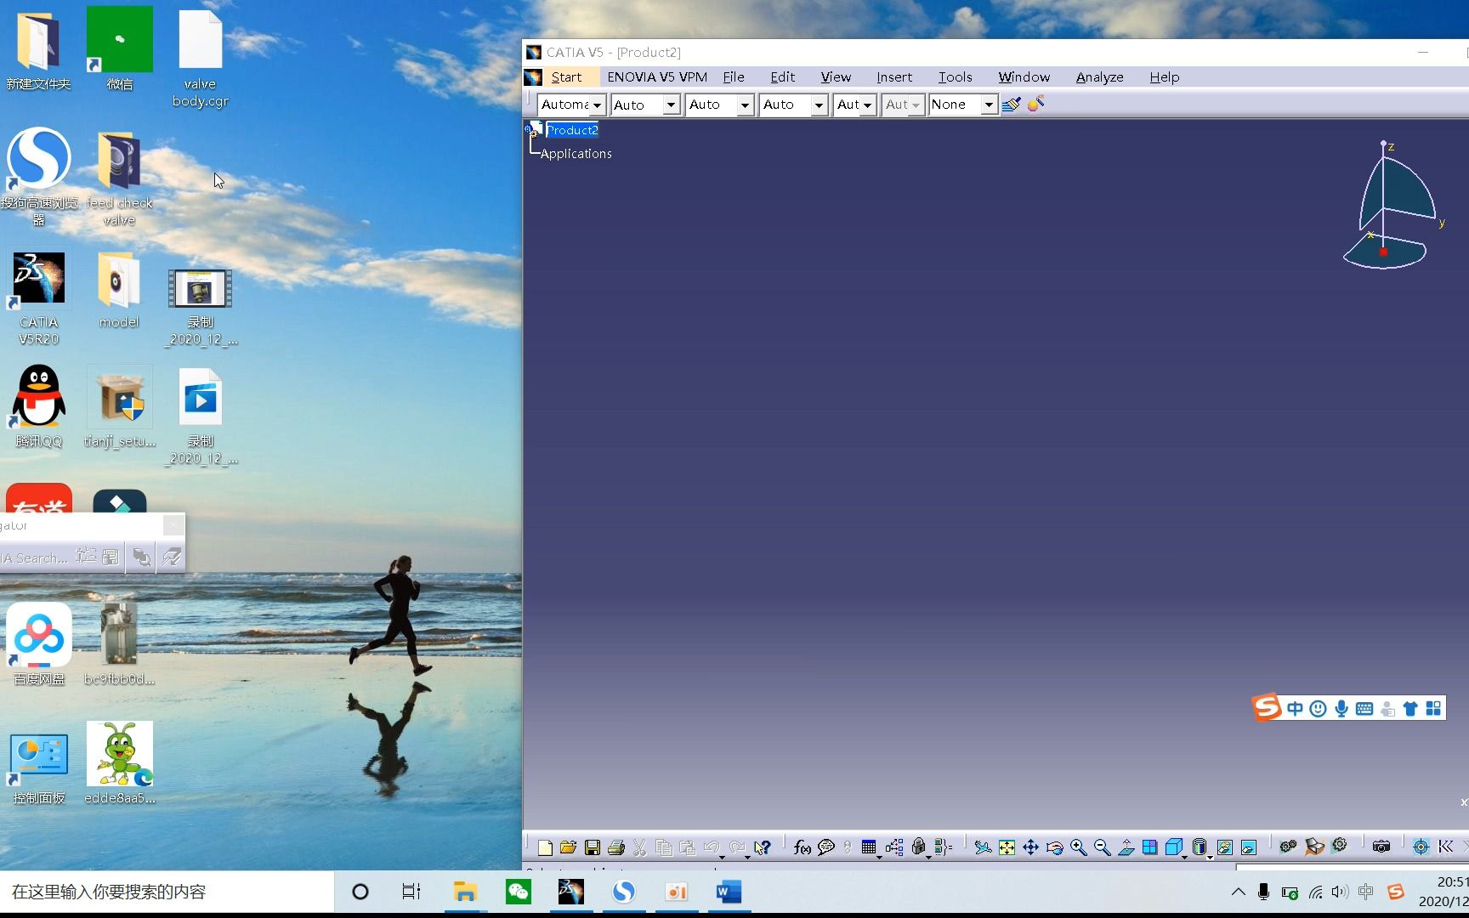This screenshot has width=1469, height=918.
Task: Click the Zoom Out magnifier
Action: click(1102, 847)
